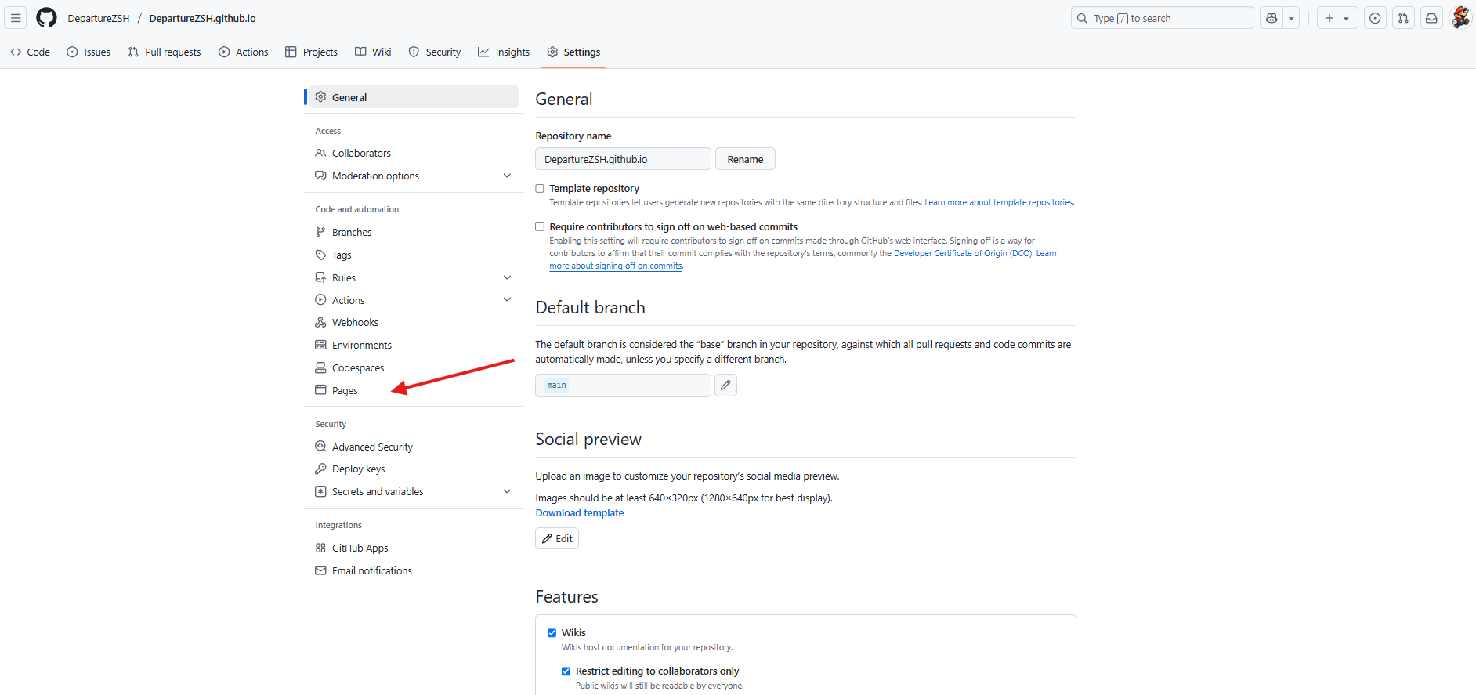Open the Copilot dropdown arrow
Image resolution: width=1476 pixels, height=695 pixels.
[x=1291, y=18]
